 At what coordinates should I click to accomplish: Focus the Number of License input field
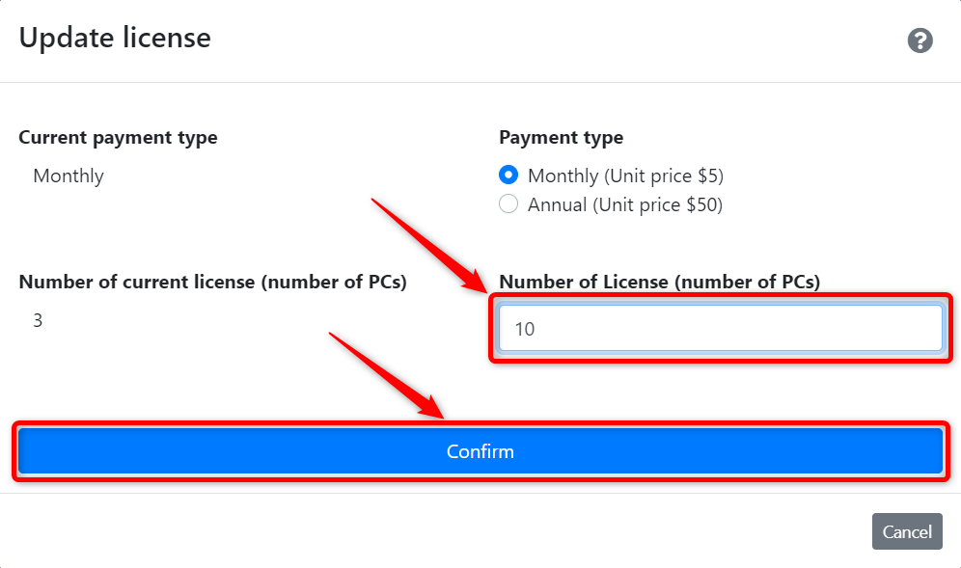tap(720, 329)
